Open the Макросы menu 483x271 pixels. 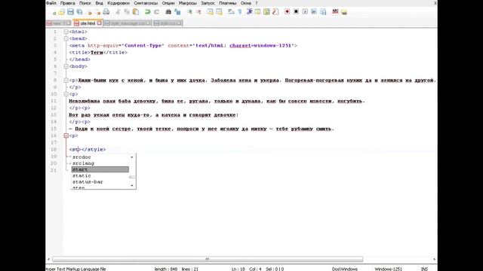pos(188,3)
